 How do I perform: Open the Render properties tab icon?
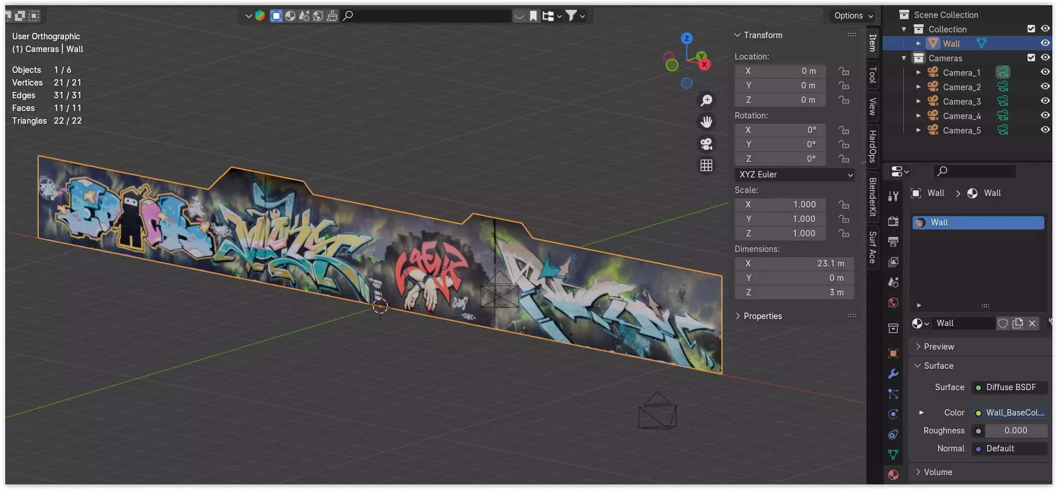pos(893,221)
